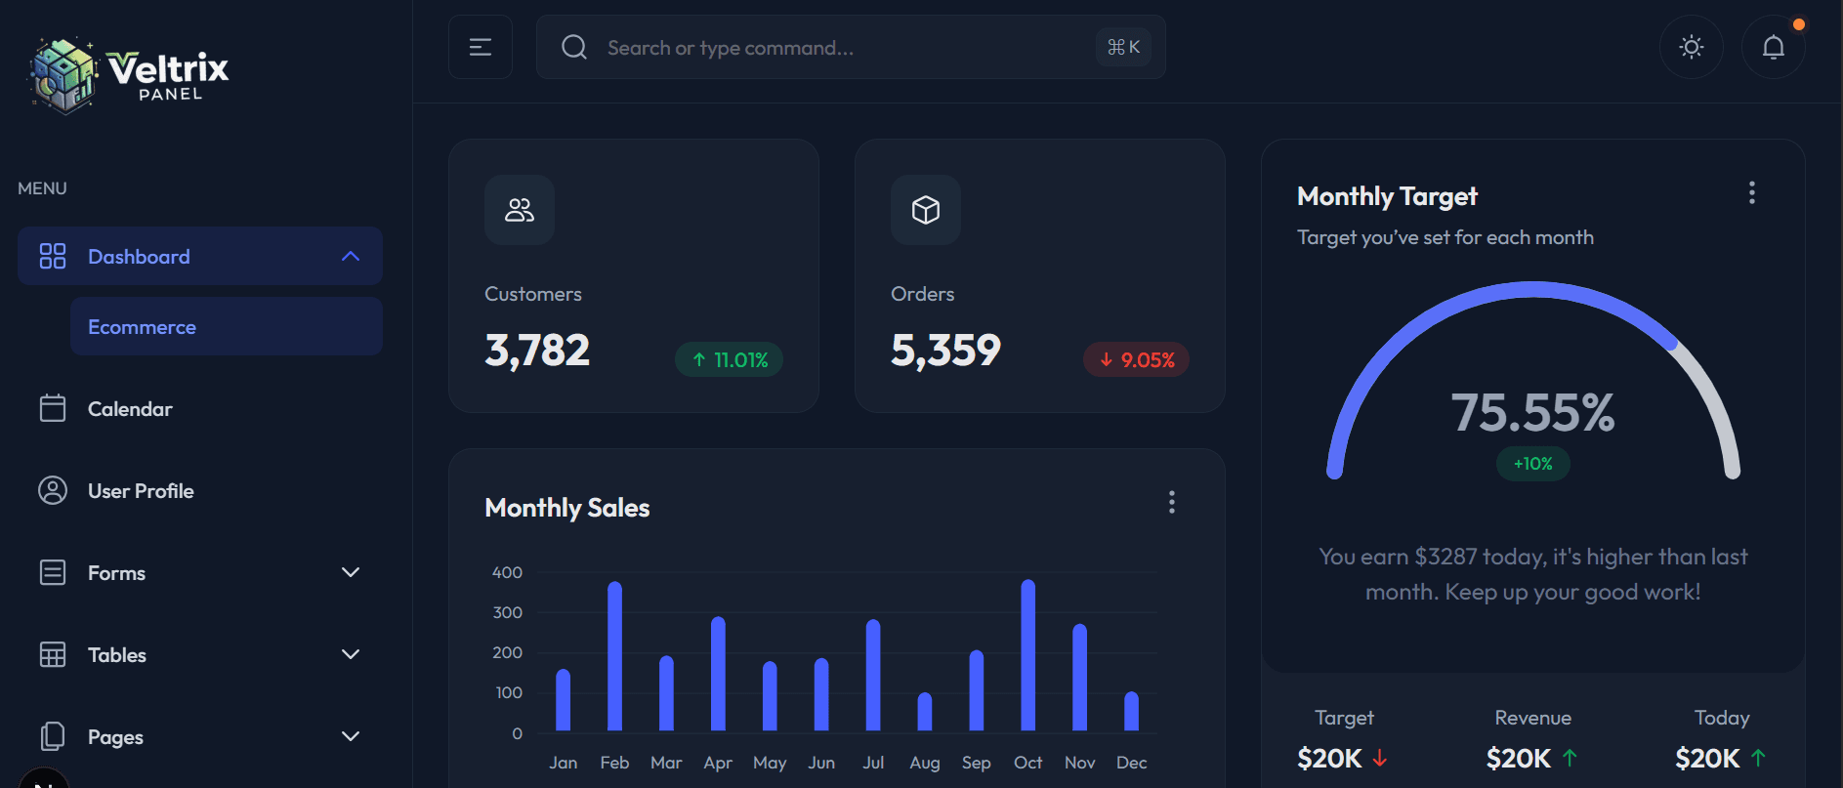Toggle the sidebar with hamburger button
The height and width of the screenshot is (788, 1843).
[480, 47]
